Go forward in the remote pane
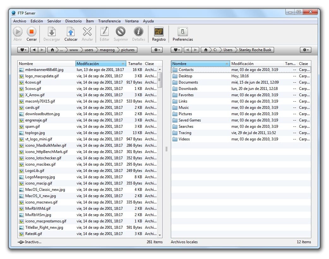 coord(42,50)
